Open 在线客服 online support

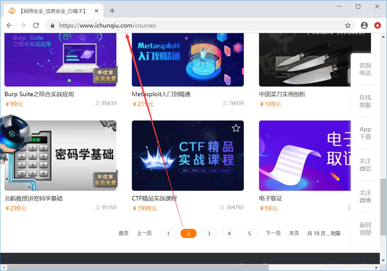coord(365,101)
